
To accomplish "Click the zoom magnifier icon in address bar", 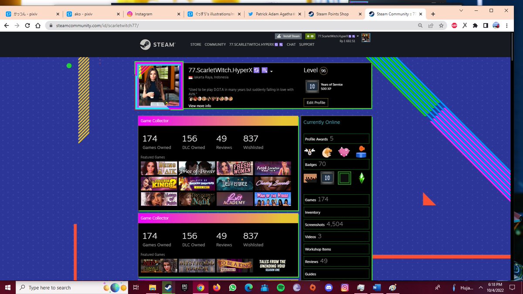I will click(x=420, y=26).
